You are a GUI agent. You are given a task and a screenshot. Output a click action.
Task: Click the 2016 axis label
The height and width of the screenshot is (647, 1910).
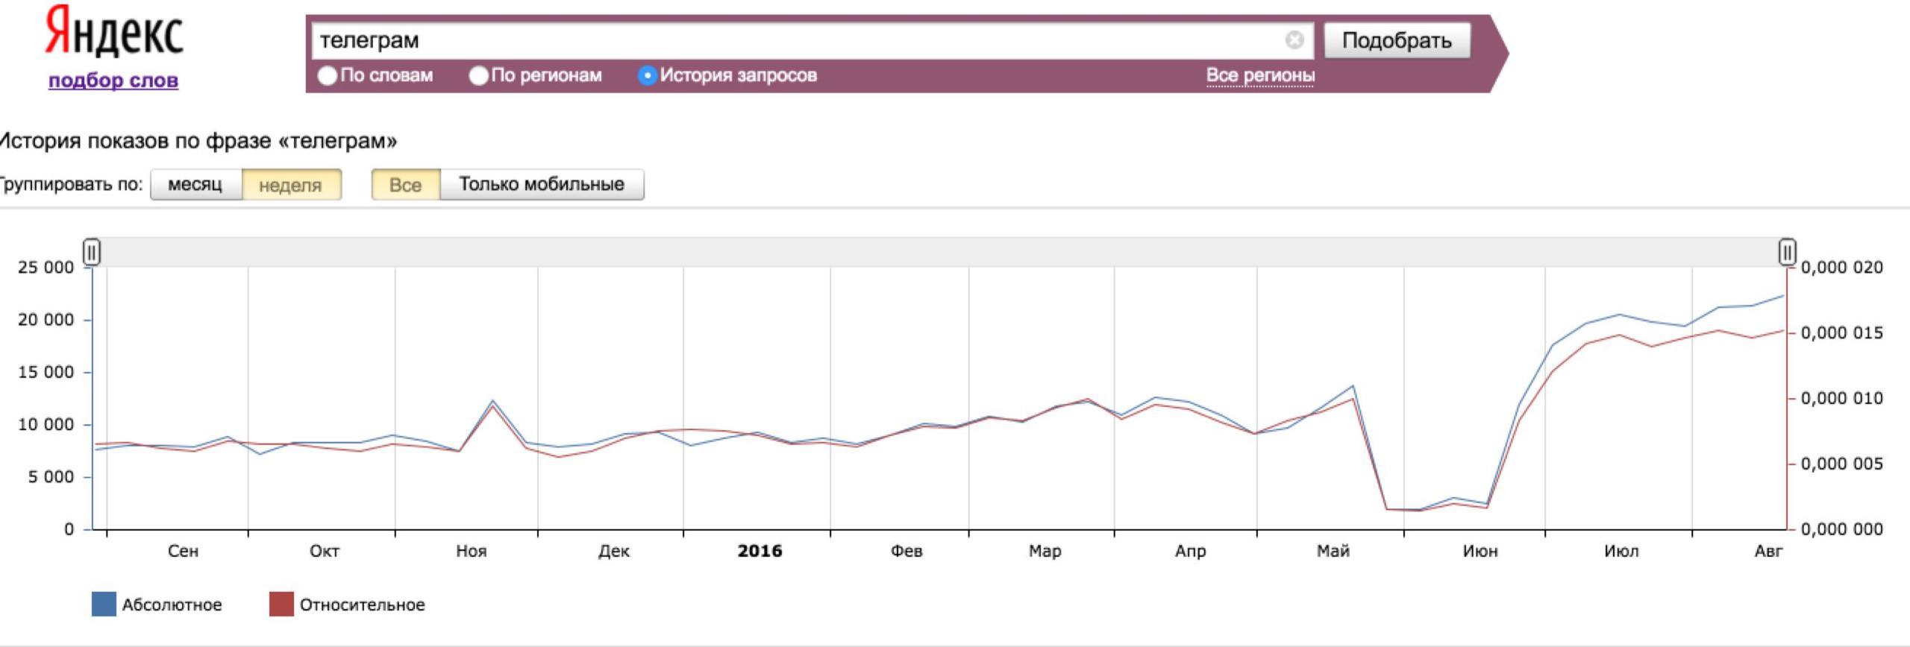760,551
